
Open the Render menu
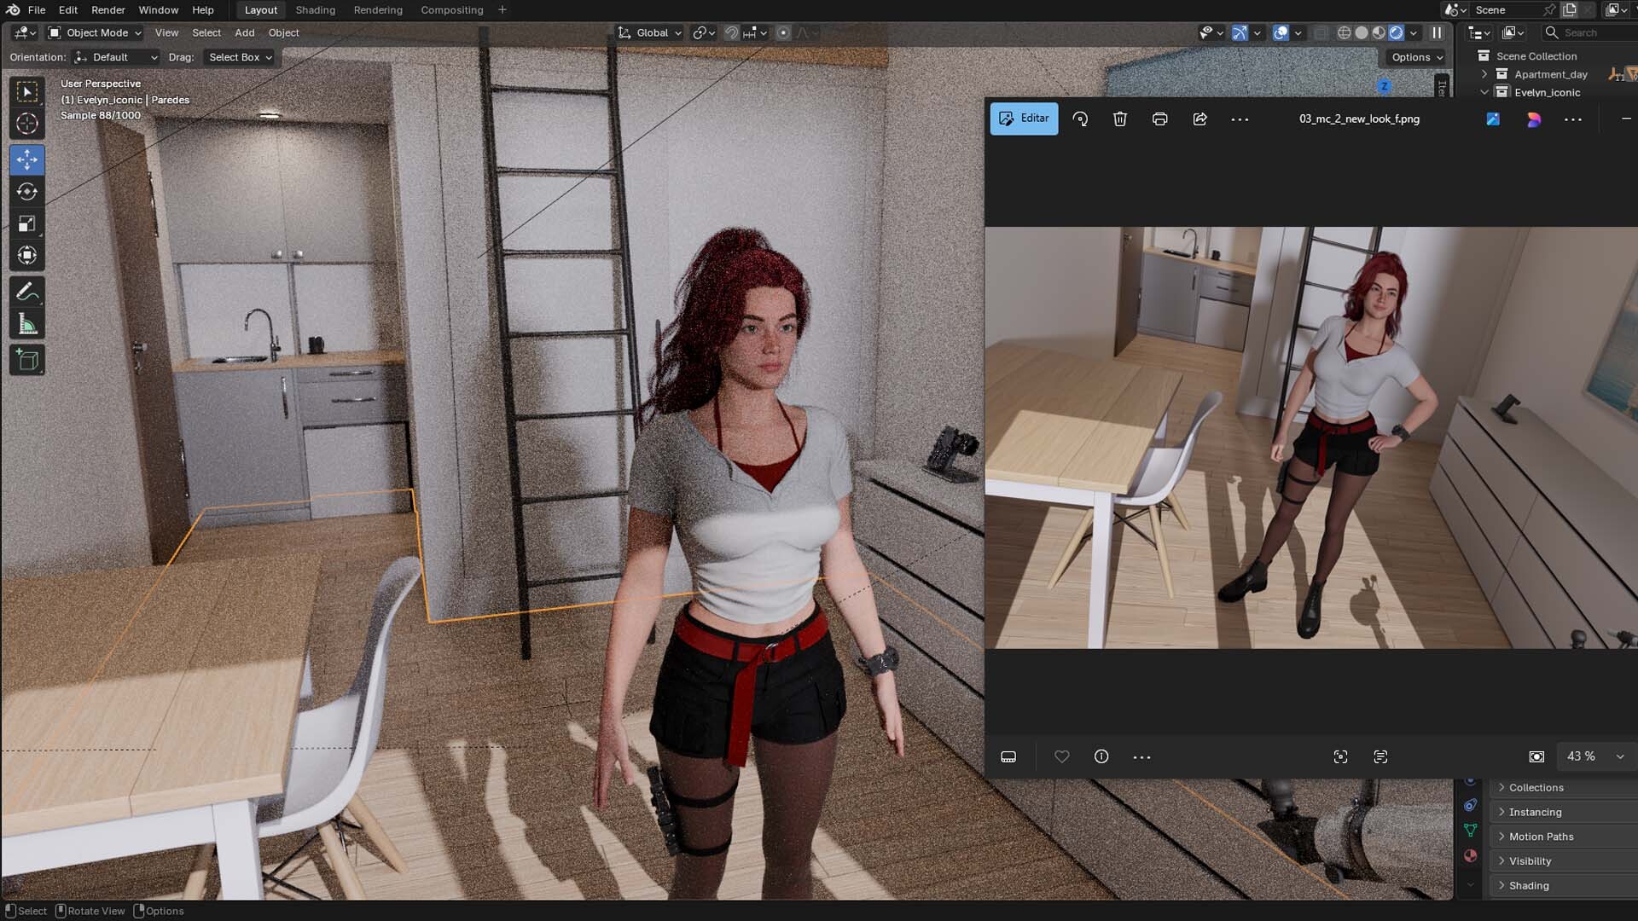click(108, 10)
